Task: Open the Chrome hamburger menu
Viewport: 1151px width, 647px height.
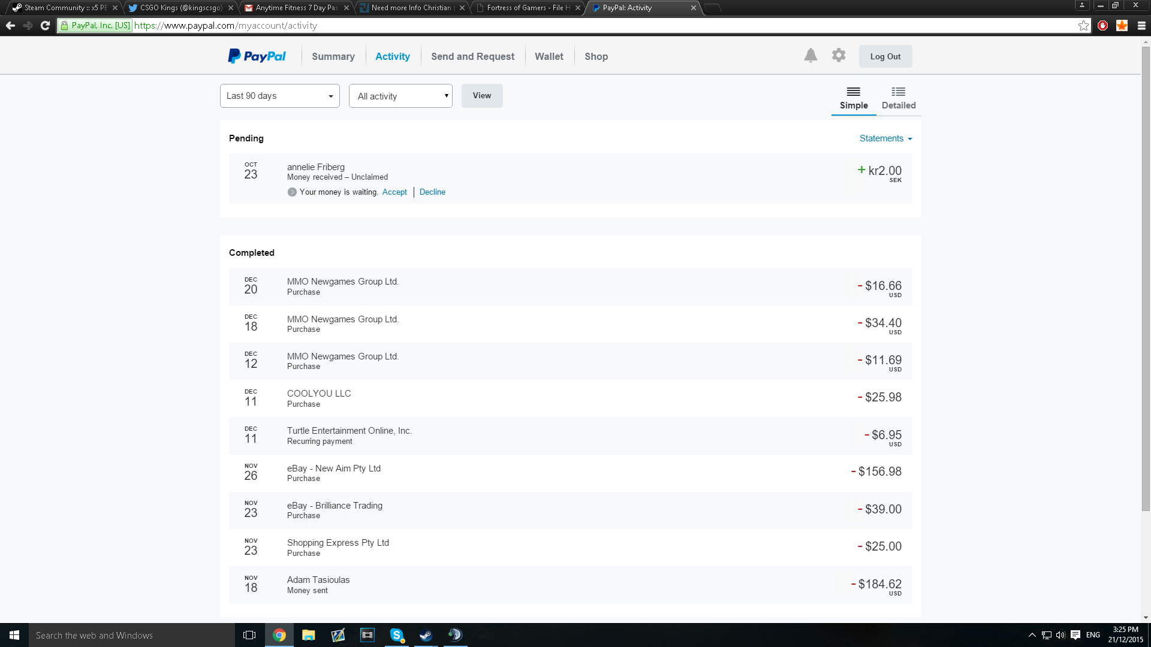Action: coord(1141,26)
